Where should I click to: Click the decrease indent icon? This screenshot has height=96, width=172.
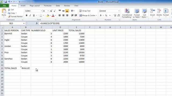click(x=72, y=15)
